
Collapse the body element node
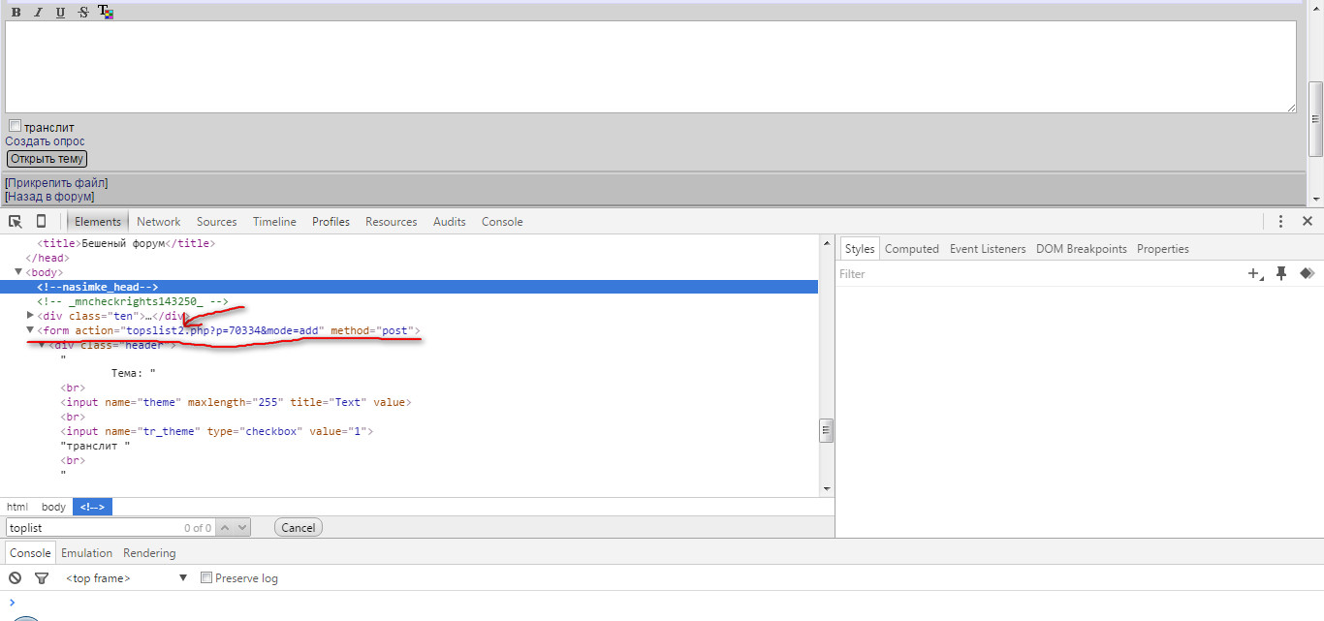[x=18, y=272]
